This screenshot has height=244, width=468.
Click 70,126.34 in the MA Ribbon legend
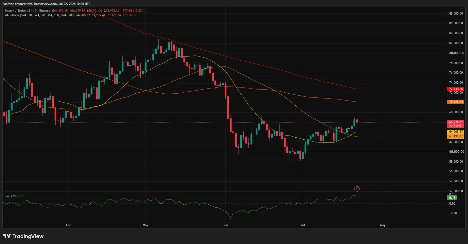point(114,15)
